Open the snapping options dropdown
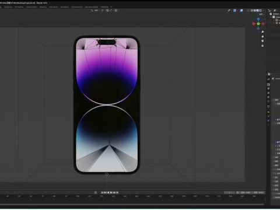This screenshot has height=210, width=280. click(111, 10)
